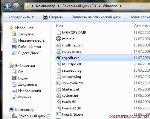150x119 pixels.
Task: Select the msdfmap.ini file name
Action: pos(72,45)
